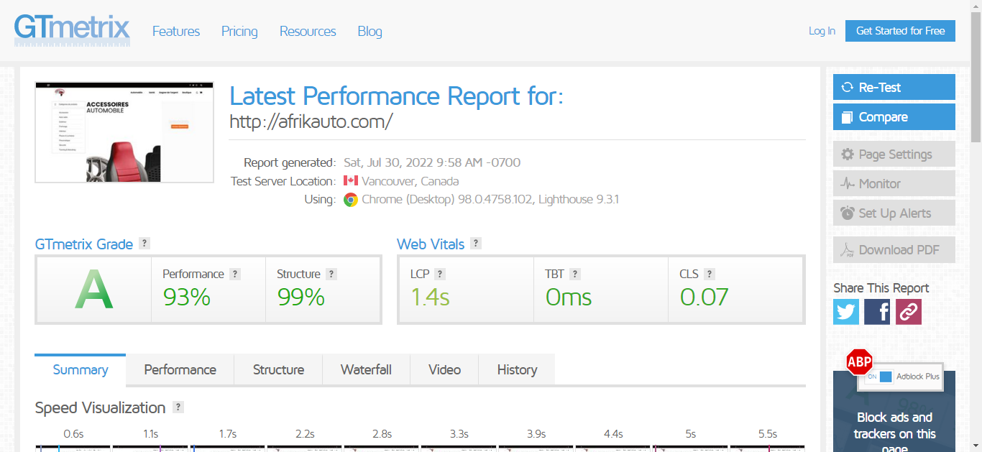This screenshot has height=452, width=982.
Task: Open GTmetrix Grade help question mark
Action: point(144,244)
